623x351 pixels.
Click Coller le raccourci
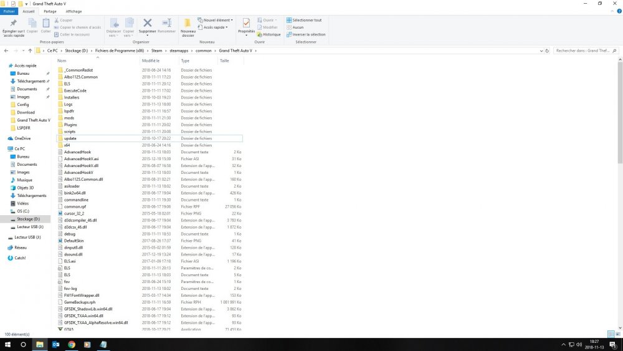tap(72, 34)
